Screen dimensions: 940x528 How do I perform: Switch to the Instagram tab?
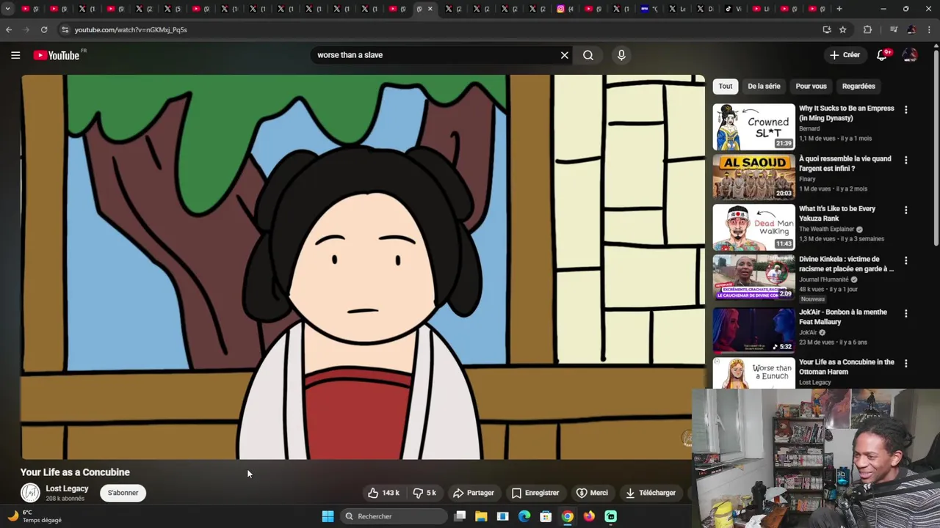point(561,9)
